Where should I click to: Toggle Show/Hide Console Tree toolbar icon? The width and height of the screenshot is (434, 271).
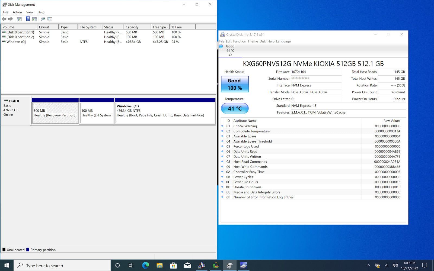19,19
